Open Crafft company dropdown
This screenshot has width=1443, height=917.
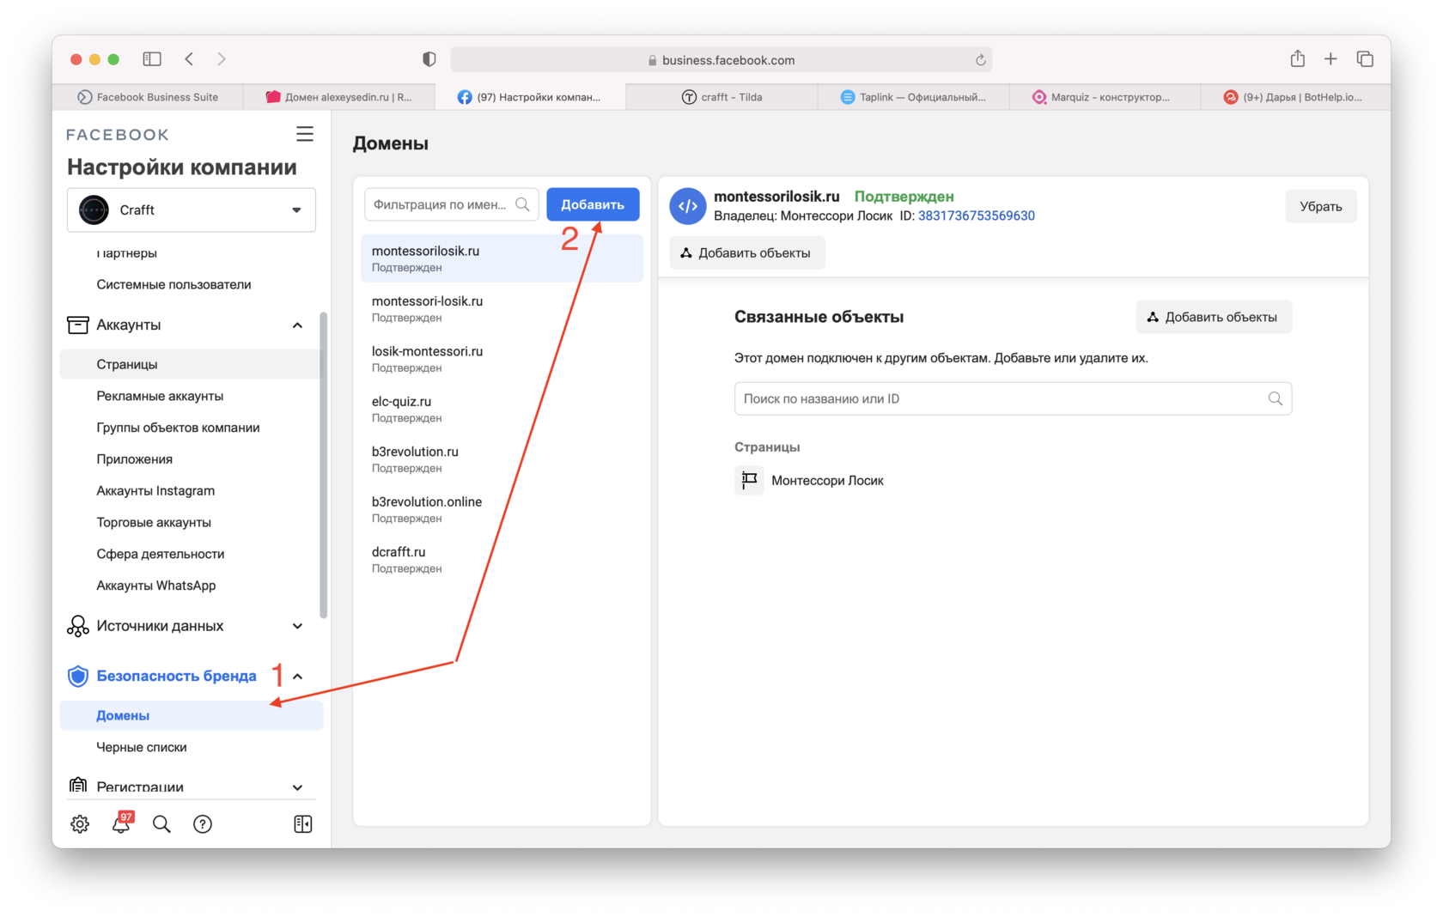coord(192,210)
